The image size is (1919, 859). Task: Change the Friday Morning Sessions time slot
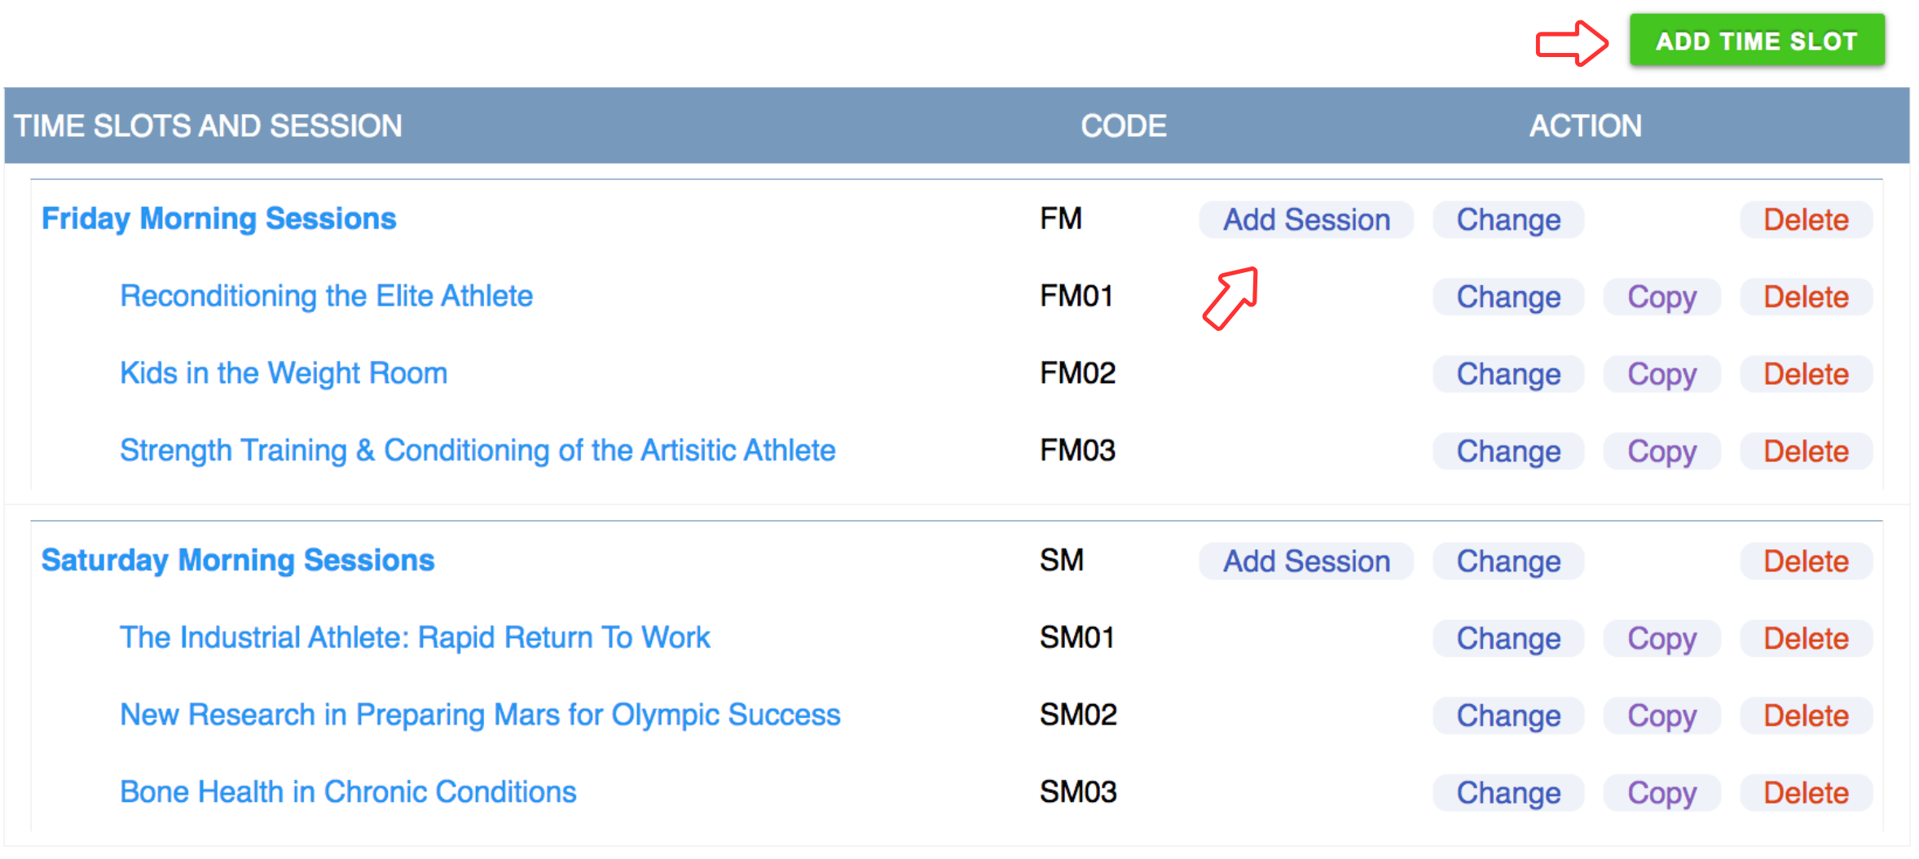point(1507,220)
